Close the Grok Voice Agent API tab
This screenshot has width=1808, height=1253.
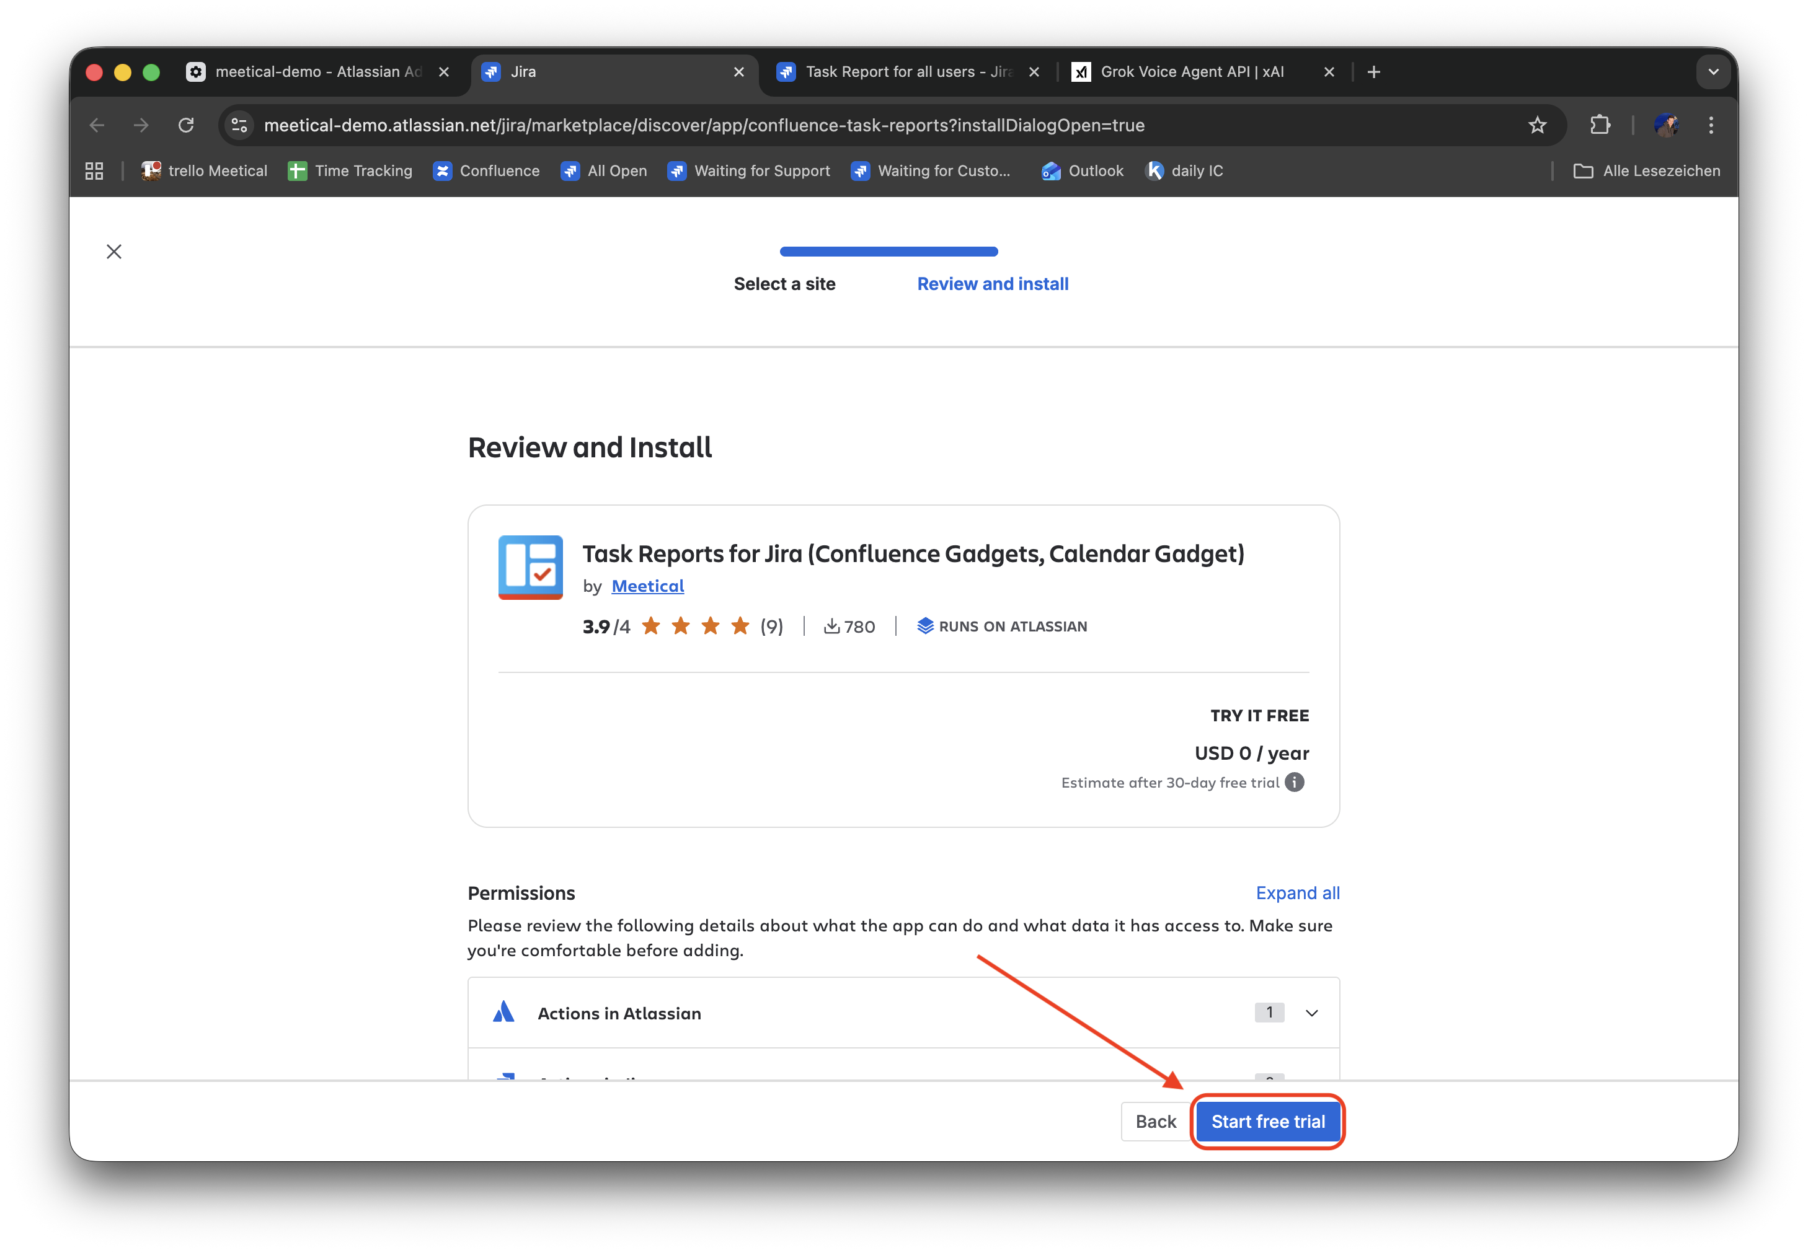click(x=1329, y=71)
